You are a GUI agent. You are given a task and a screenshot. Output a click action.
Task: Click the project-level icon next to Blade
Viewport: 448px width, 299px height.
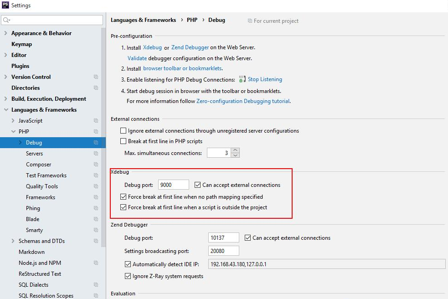pyautogui.click(x=96, y=219)
